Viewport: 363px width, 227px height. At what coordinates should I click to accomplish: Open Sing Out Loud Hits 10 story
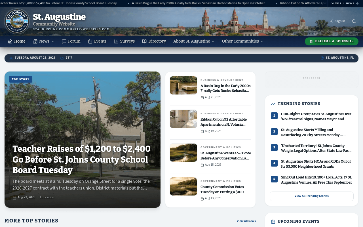[x=316, y=180]
